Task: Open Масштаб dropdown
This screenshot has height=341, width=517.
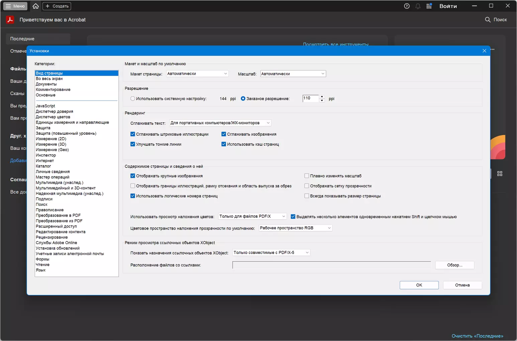Action: coord(293,74)
